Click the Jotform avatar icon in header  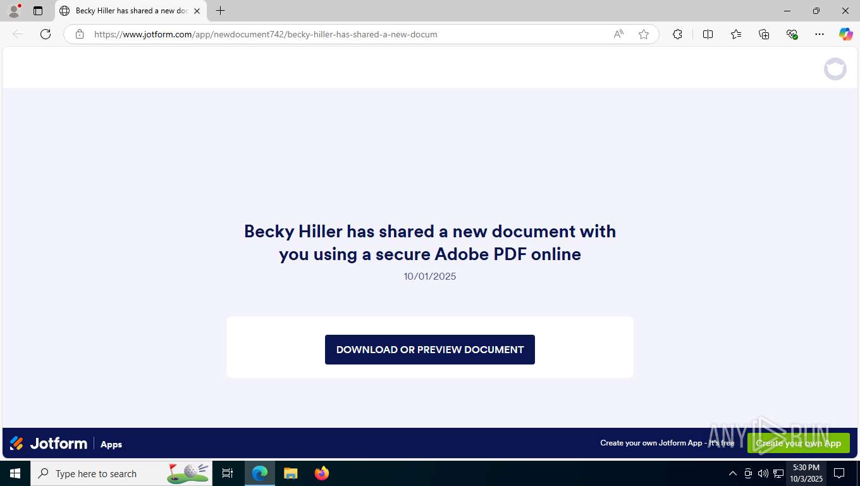(x=835, y=68)
